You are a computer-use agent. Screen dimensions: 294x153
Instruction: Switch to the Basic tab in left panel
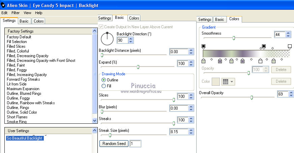(x=24, y=21)
